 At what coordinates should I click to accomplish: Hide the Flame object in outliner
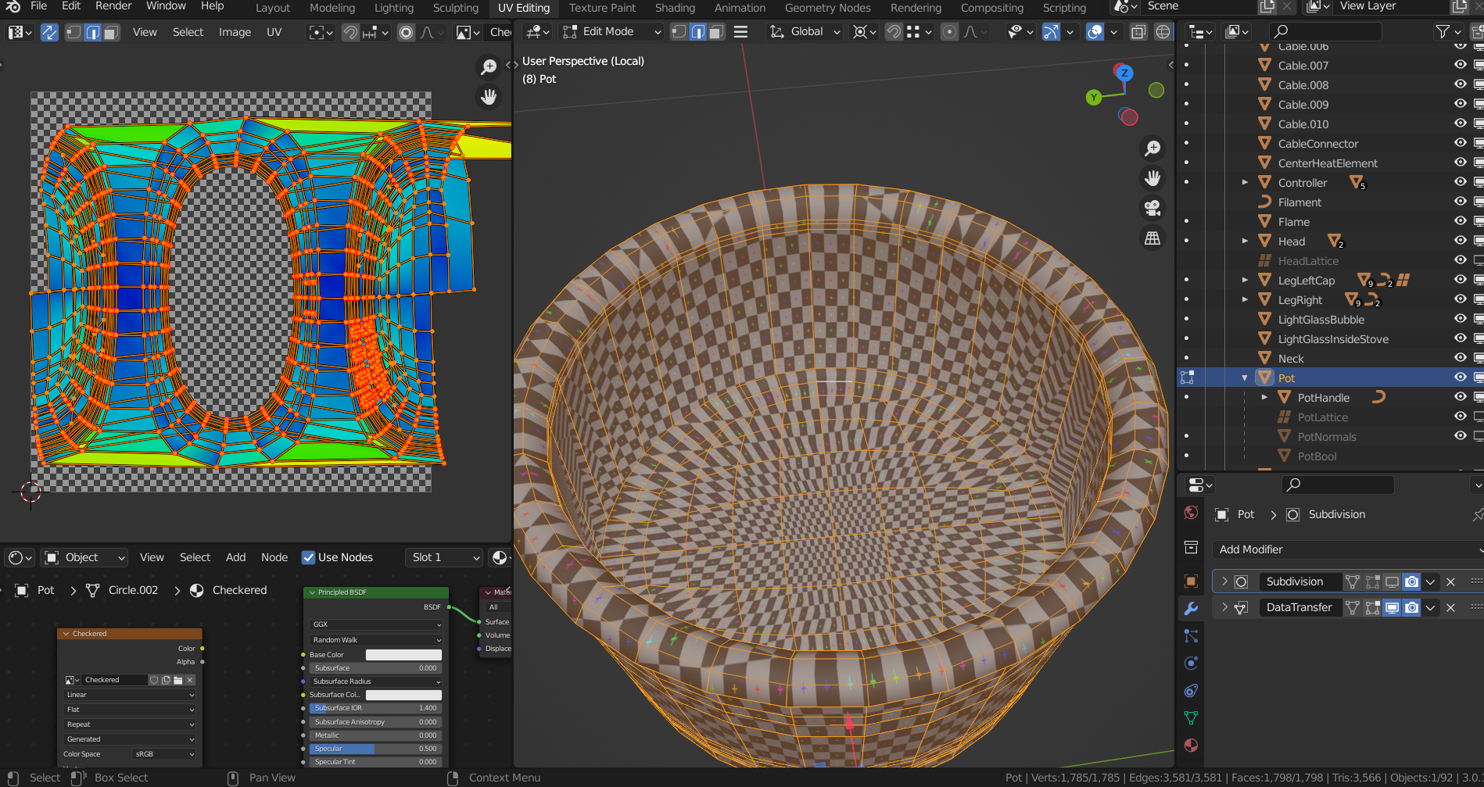(x=1459, y=221)
